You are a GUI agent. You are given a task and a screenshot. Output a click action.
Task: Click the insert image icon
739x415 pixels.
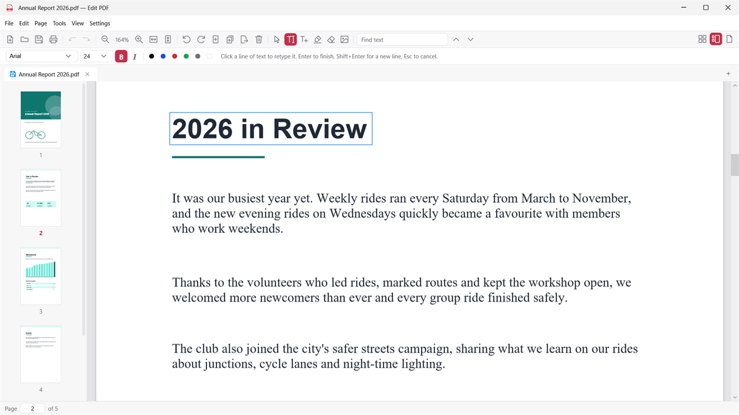click(x=344, y=40)
